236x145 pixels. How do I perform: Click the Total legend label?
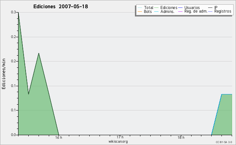click(148, 7)
